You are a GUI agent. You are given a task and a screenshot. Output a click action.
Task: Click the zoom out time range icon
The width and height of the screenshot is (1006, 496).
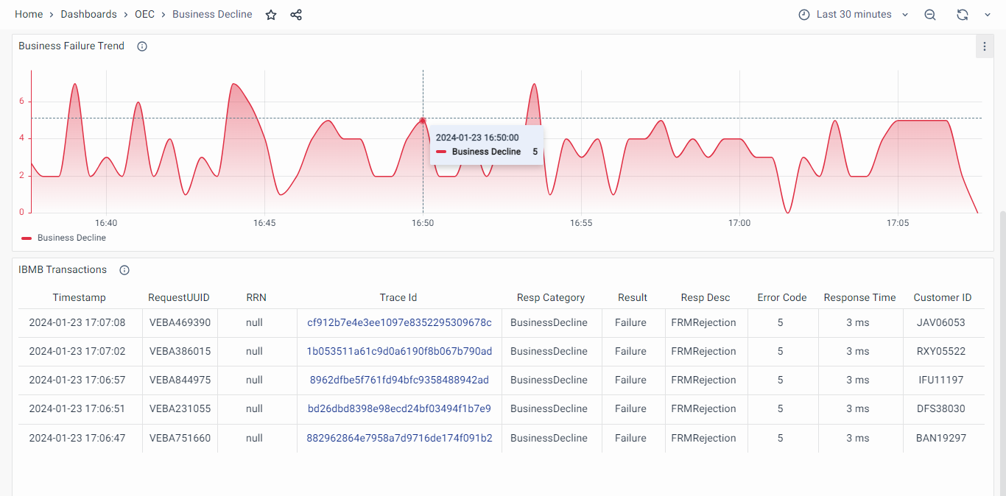(930, 15)
